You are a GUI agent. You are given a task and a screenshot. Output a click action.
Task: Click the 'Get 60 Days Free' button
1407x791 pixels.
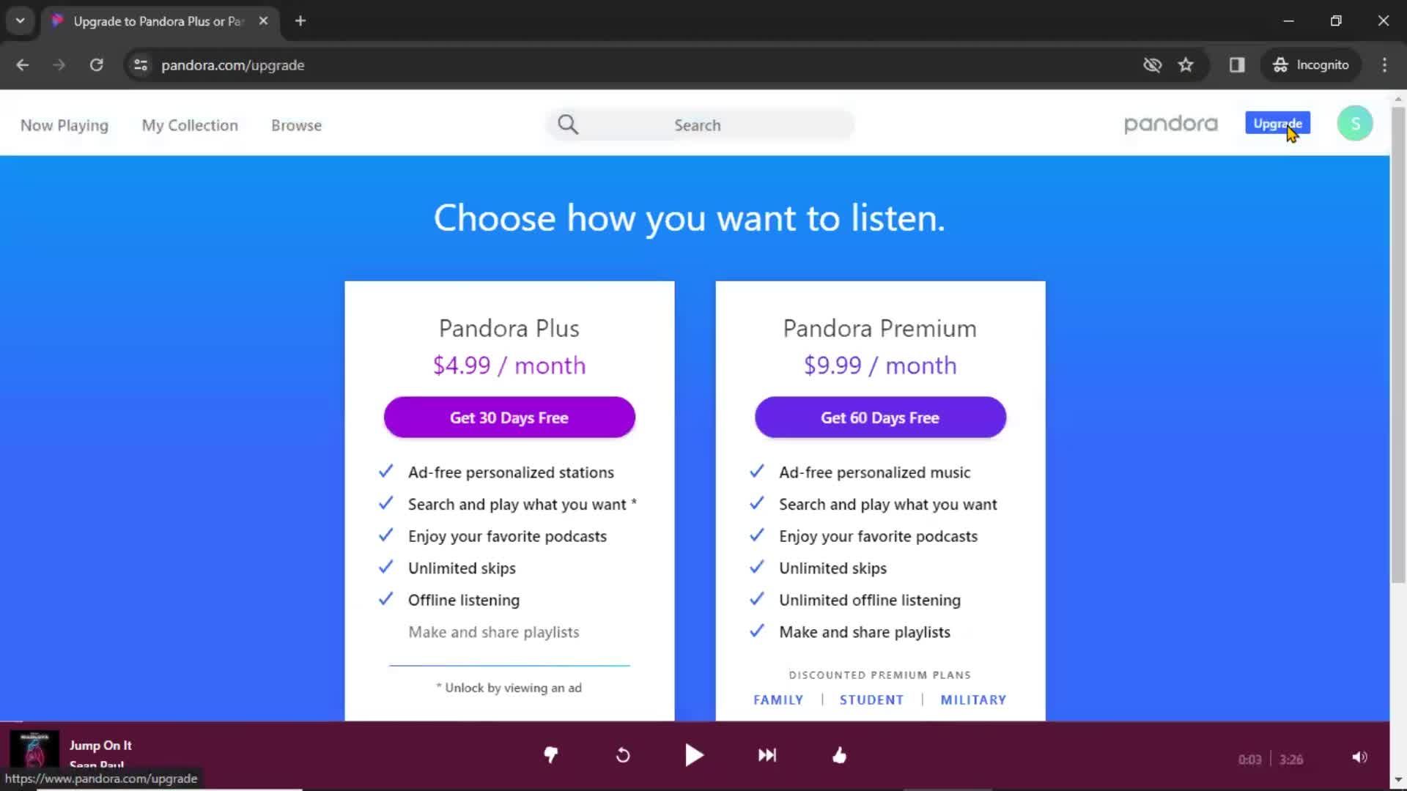tap(879, 417)
